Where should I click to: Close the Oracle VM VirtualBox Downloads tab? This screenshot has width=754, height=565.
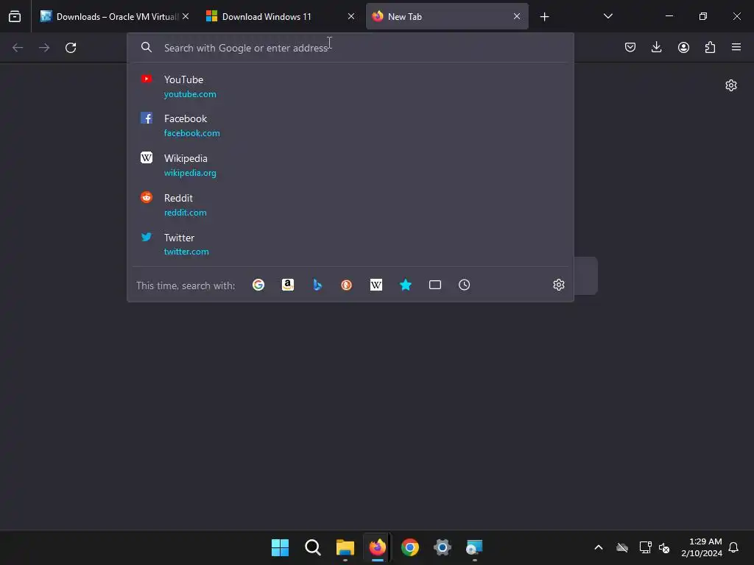coord(186,16)
